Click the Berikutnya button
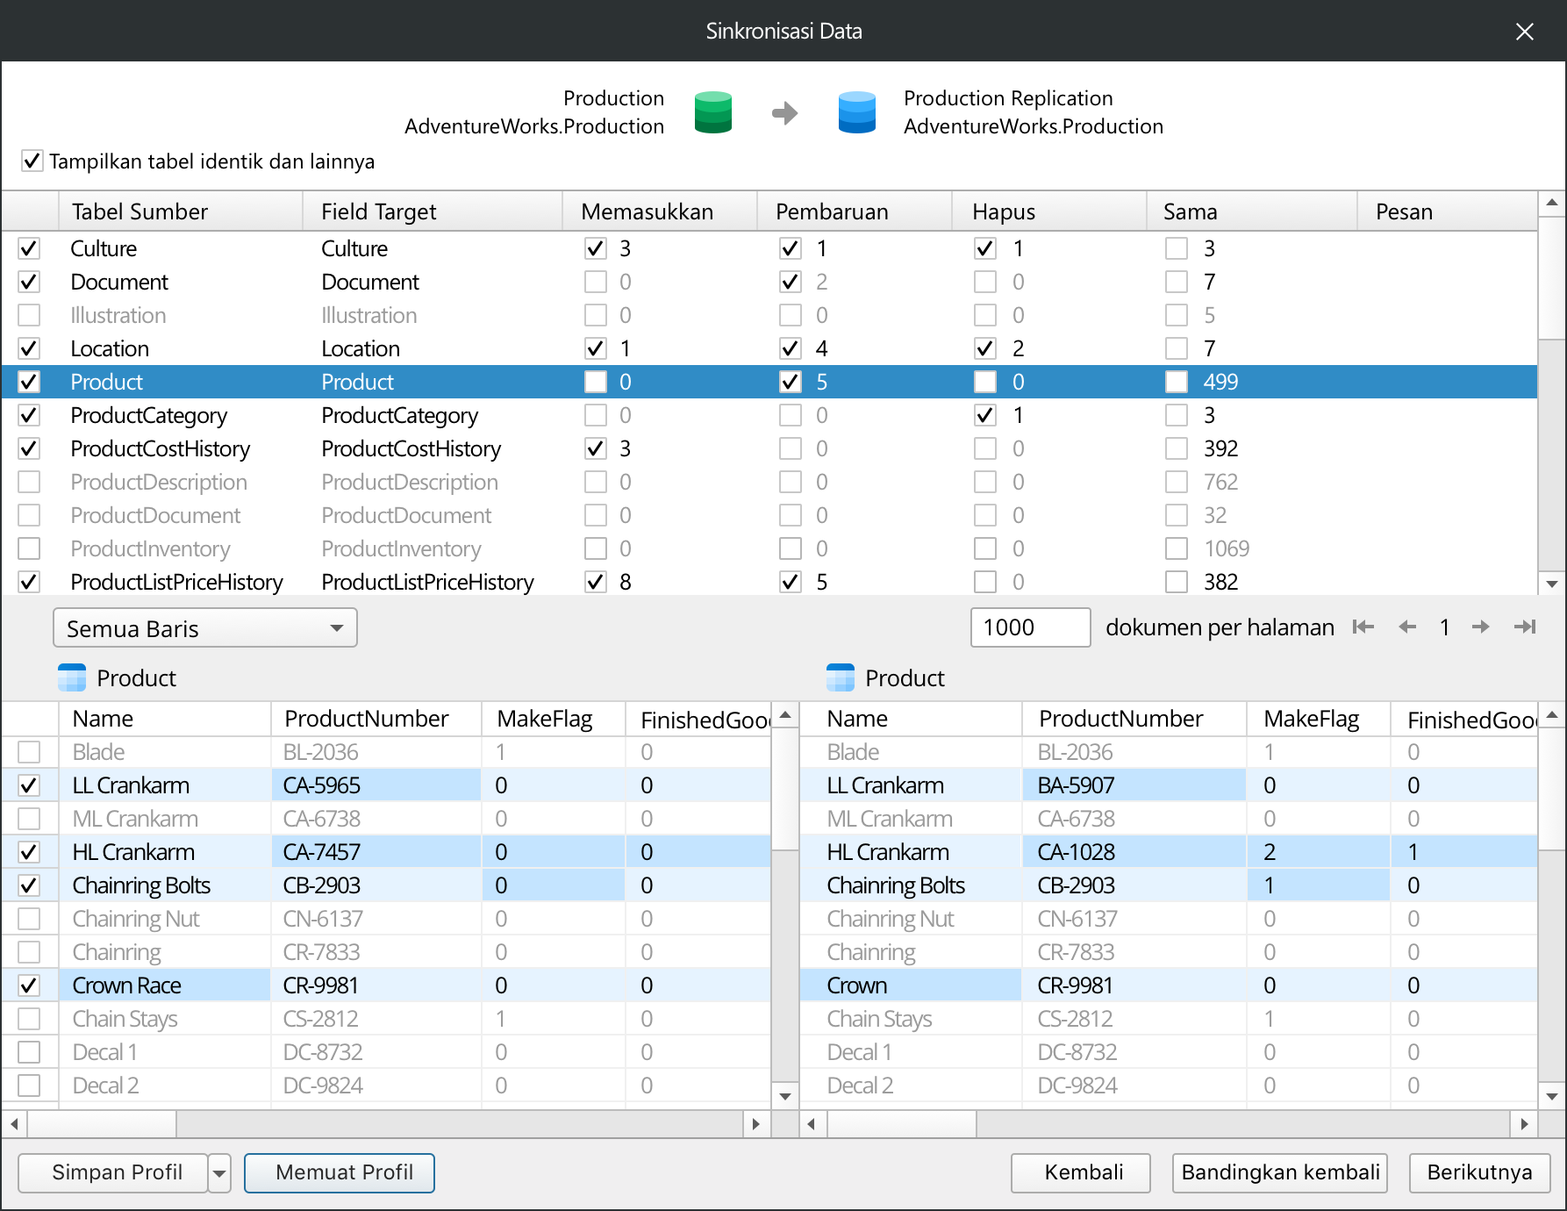This screenshot has width=1567, height=1211. coord(1479,1173)
